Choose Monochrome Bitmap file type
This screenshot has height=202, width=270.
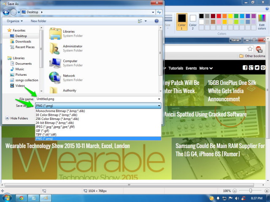click(98, 111)
